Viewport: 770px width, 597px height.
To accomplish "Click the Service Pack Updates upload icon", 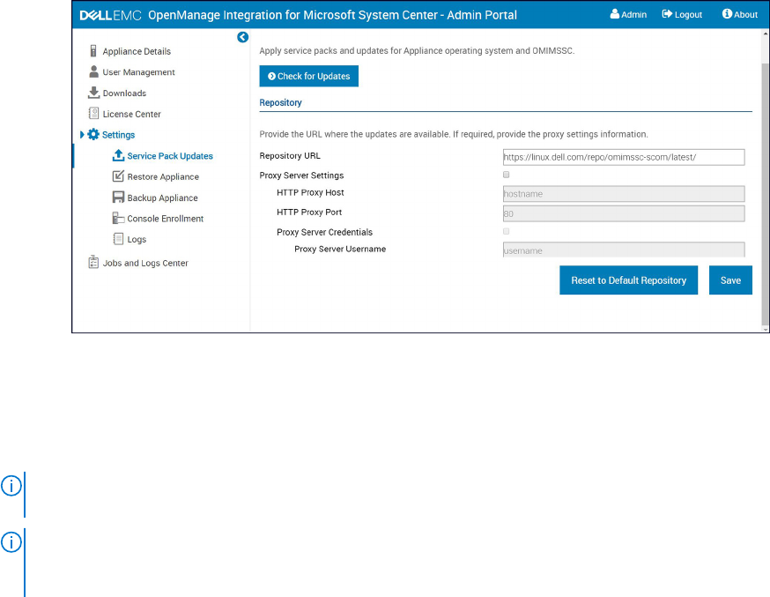I will pyautogui.click(x=118, y=155).
